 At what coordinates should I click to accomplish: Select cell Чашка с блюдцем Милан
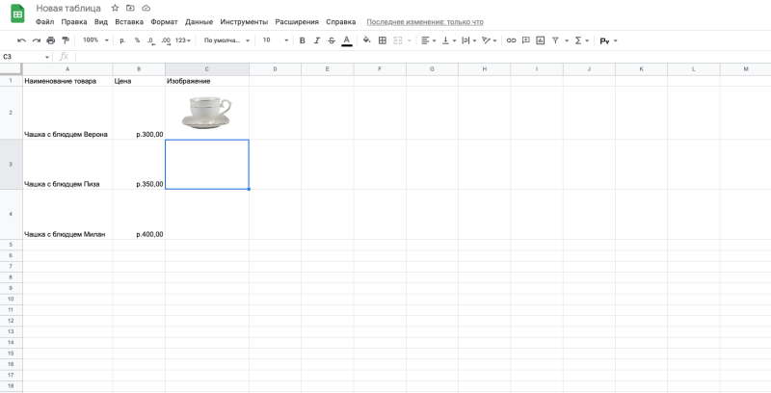click(67, 215)
